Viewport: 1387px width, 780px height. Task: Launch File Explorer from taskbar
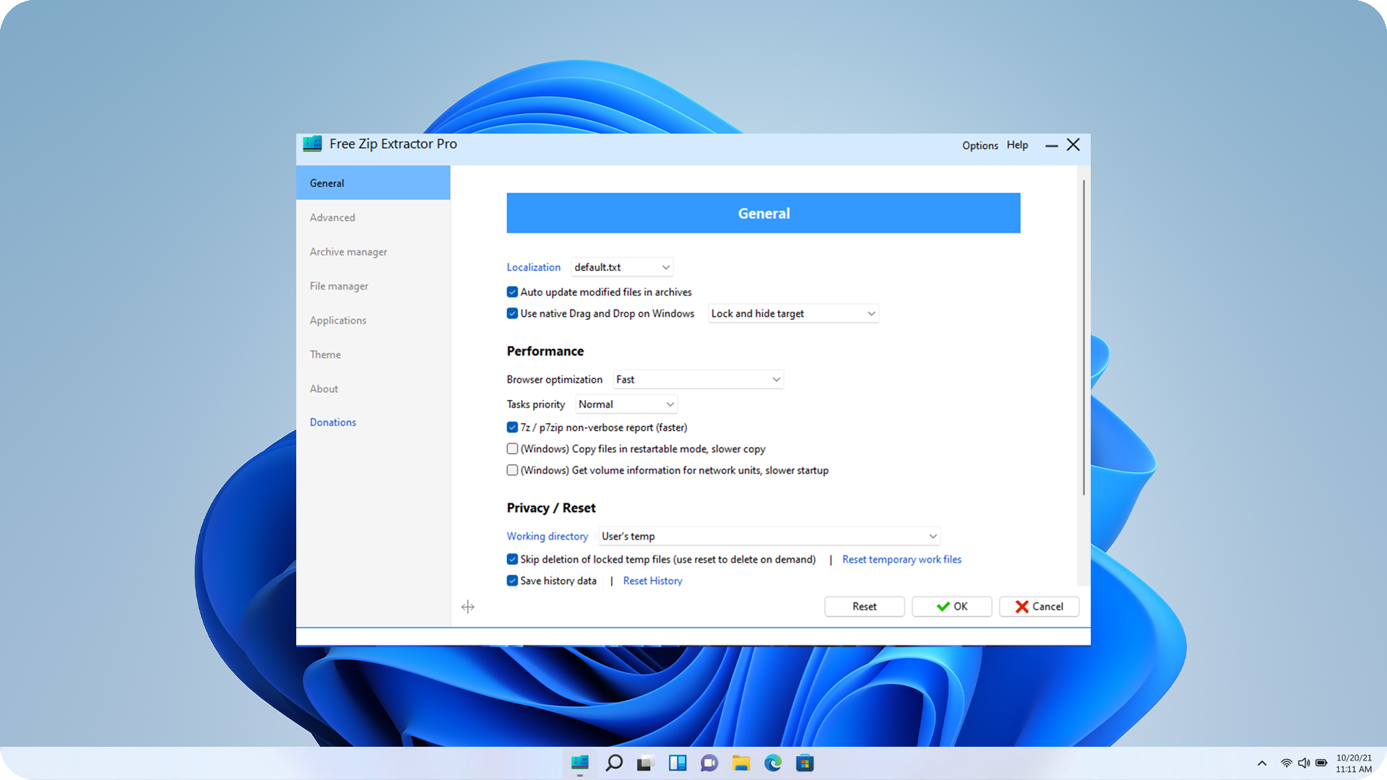[x=741, y=763]
